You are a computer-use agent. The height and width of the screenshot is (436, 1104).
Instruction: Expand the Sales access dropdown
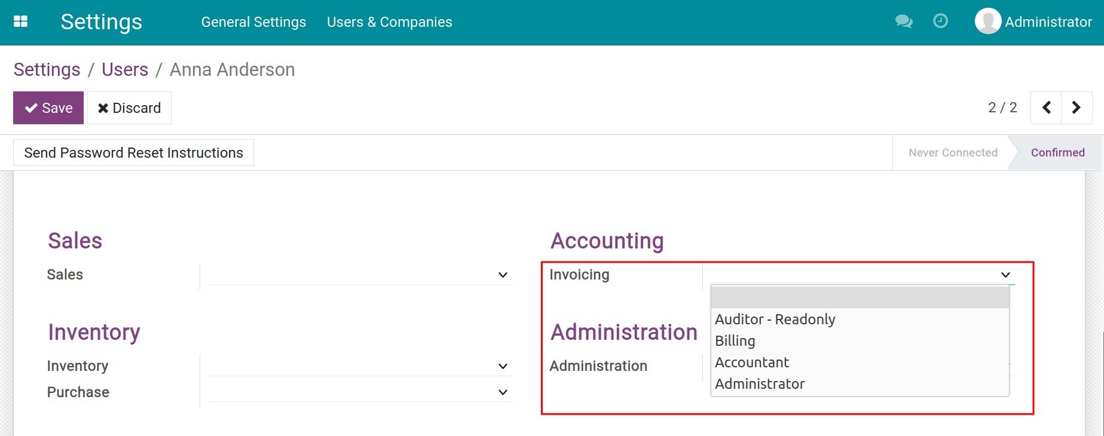pyautogui.click(x=360, y=275)
